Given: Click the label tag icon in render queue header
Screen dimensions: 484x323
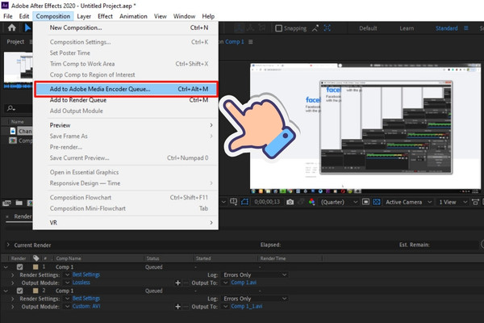Looking at the screenshot, I should [x=36, y=258].
